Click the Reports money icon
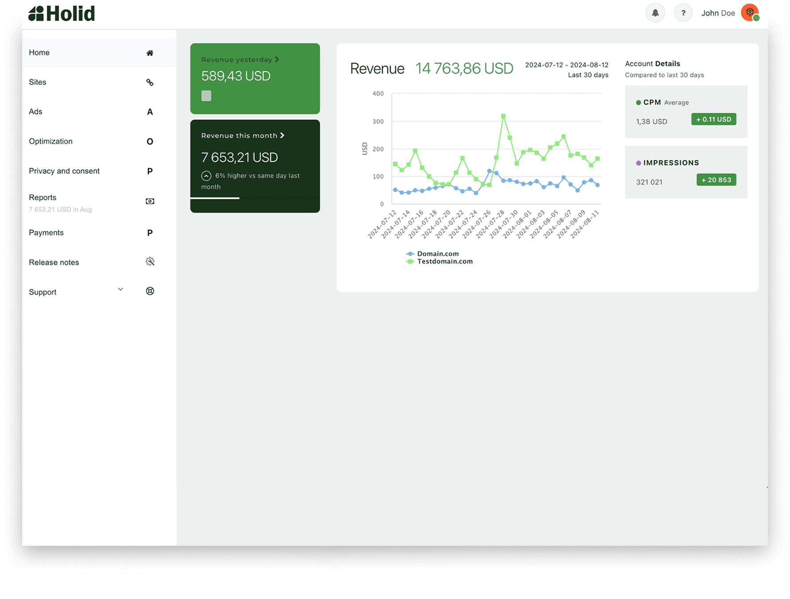 150,201
